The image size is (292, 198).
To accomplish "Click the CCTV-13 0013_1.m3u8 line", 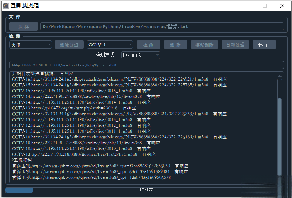I will (81, 120).
